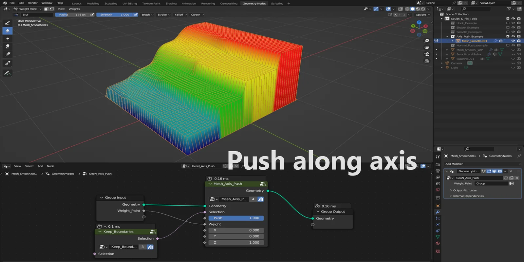
Task: Toggle modifier realtime viewport display button
Action: click(x=494, y=171)
